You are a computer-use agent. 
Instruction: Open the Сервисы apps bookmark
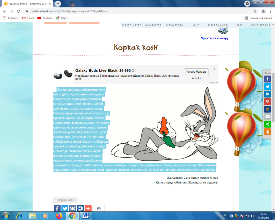coord(11,18)
